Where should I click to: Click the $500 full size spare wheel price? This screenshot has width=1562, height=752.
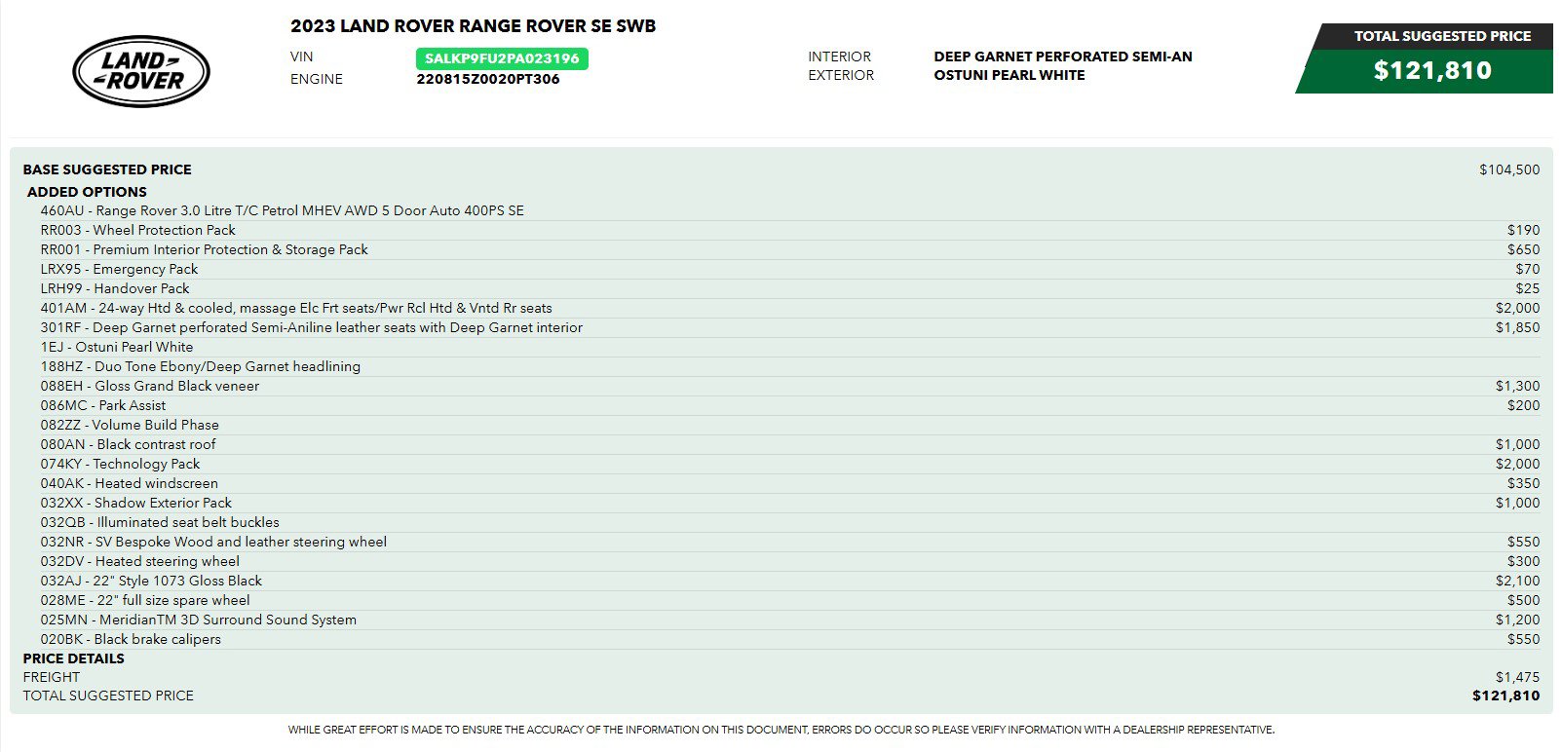click(1523, 600)
